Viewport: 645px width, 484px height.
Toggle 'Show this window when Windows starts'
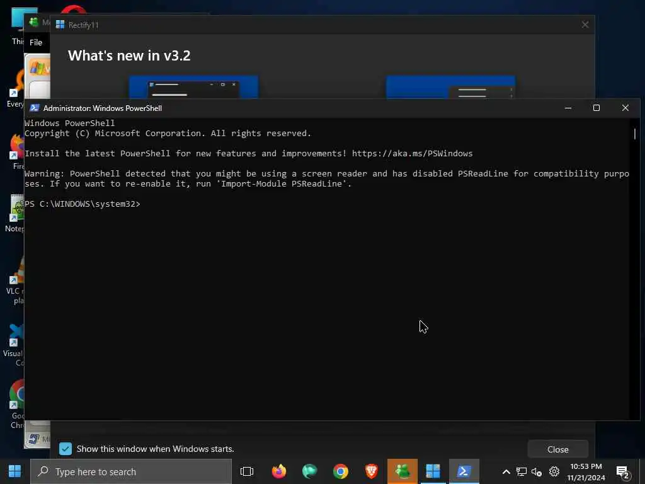(66, 449)
